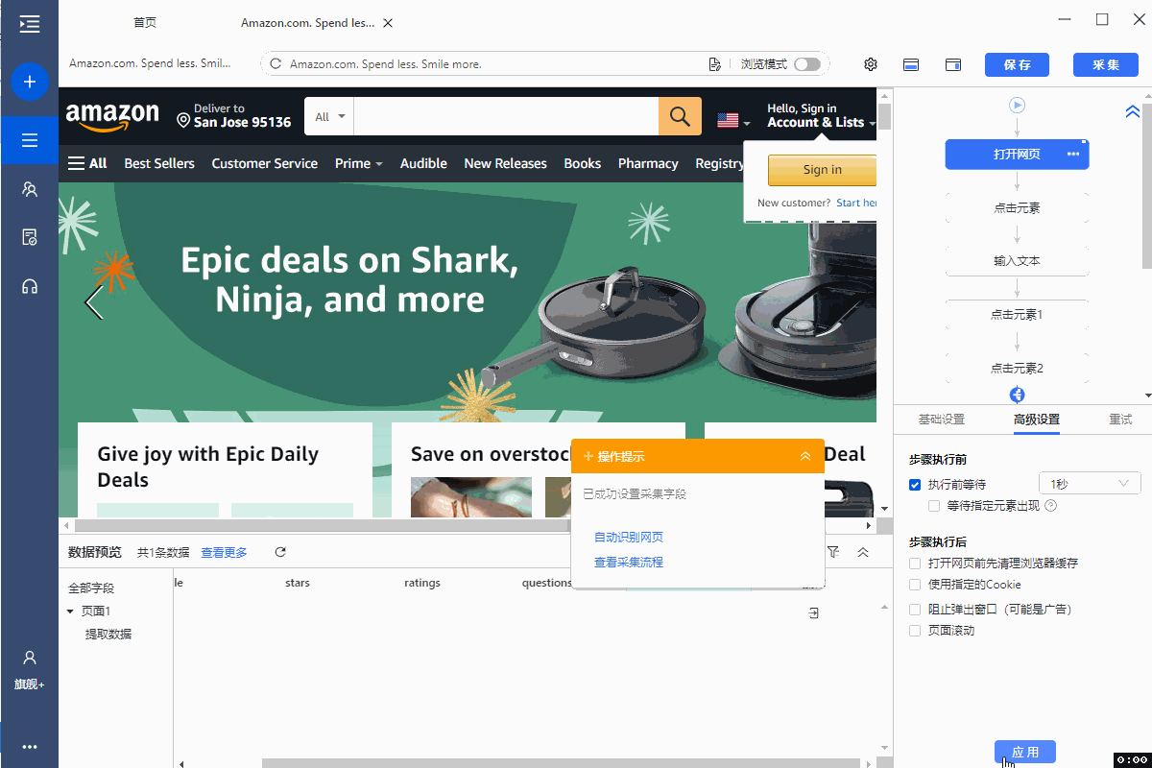Click the Amazon Sign in button
The width and height of the screenshot is (1152, 768).
(822, 170)
